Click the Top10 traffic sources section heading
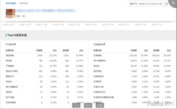Screen dimensions: 177x109 (x=17, y=35)
